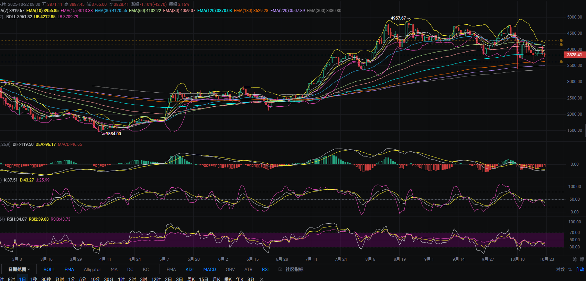Click the 筹 chip distribution icon

click(x=575, y=259)
